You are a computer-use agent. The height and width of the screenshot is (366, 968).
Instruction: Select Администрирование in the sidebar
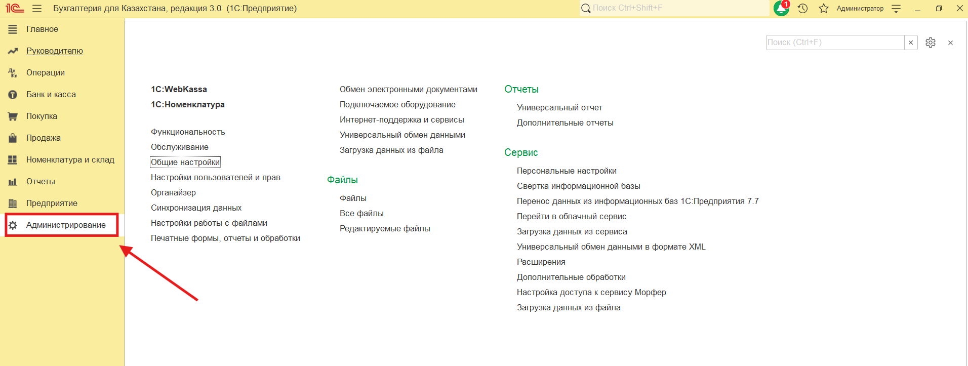click(66, 225)
